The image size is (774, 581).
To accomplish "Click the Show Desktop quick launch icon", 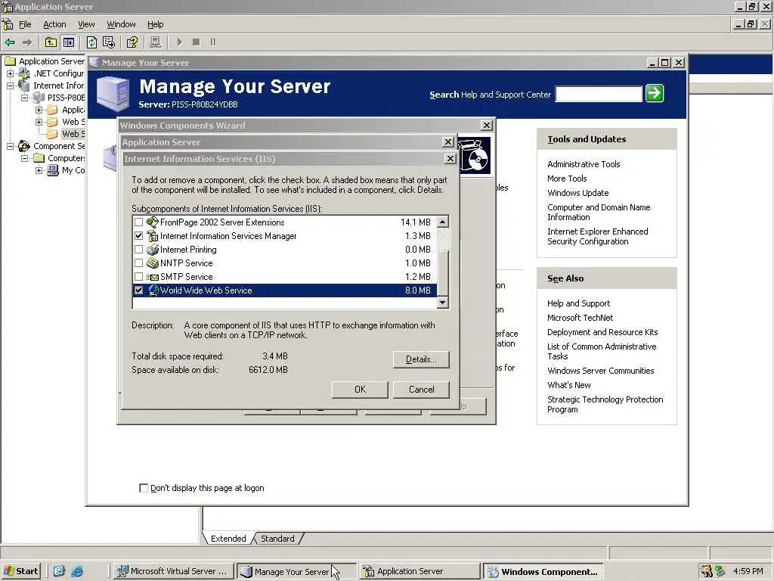I will click(x=59, y=571).
